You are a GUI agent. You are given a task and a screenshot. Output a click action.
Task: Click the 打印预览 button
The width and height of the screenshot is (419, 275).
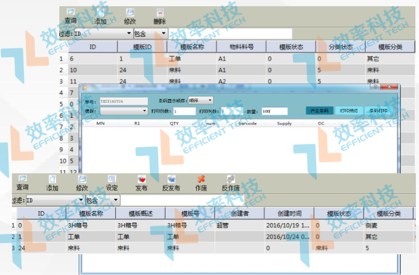click(x=349, y=111)
